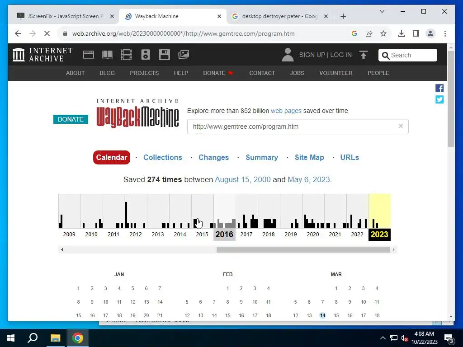
Task: Open the video film icon
Action: click(127, 55)
